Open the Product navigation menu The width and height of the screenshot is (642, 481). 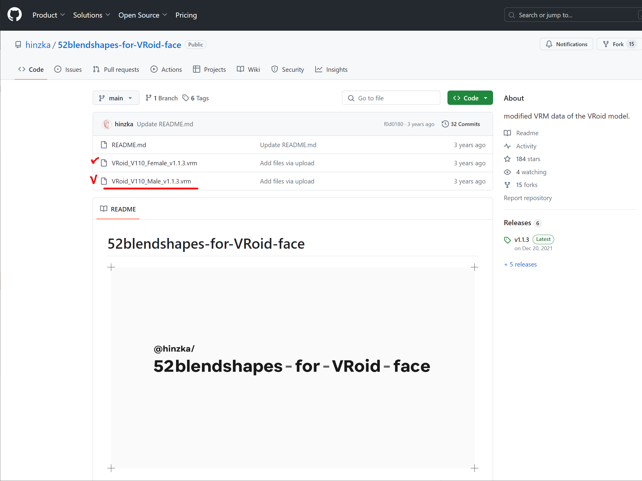48,15
